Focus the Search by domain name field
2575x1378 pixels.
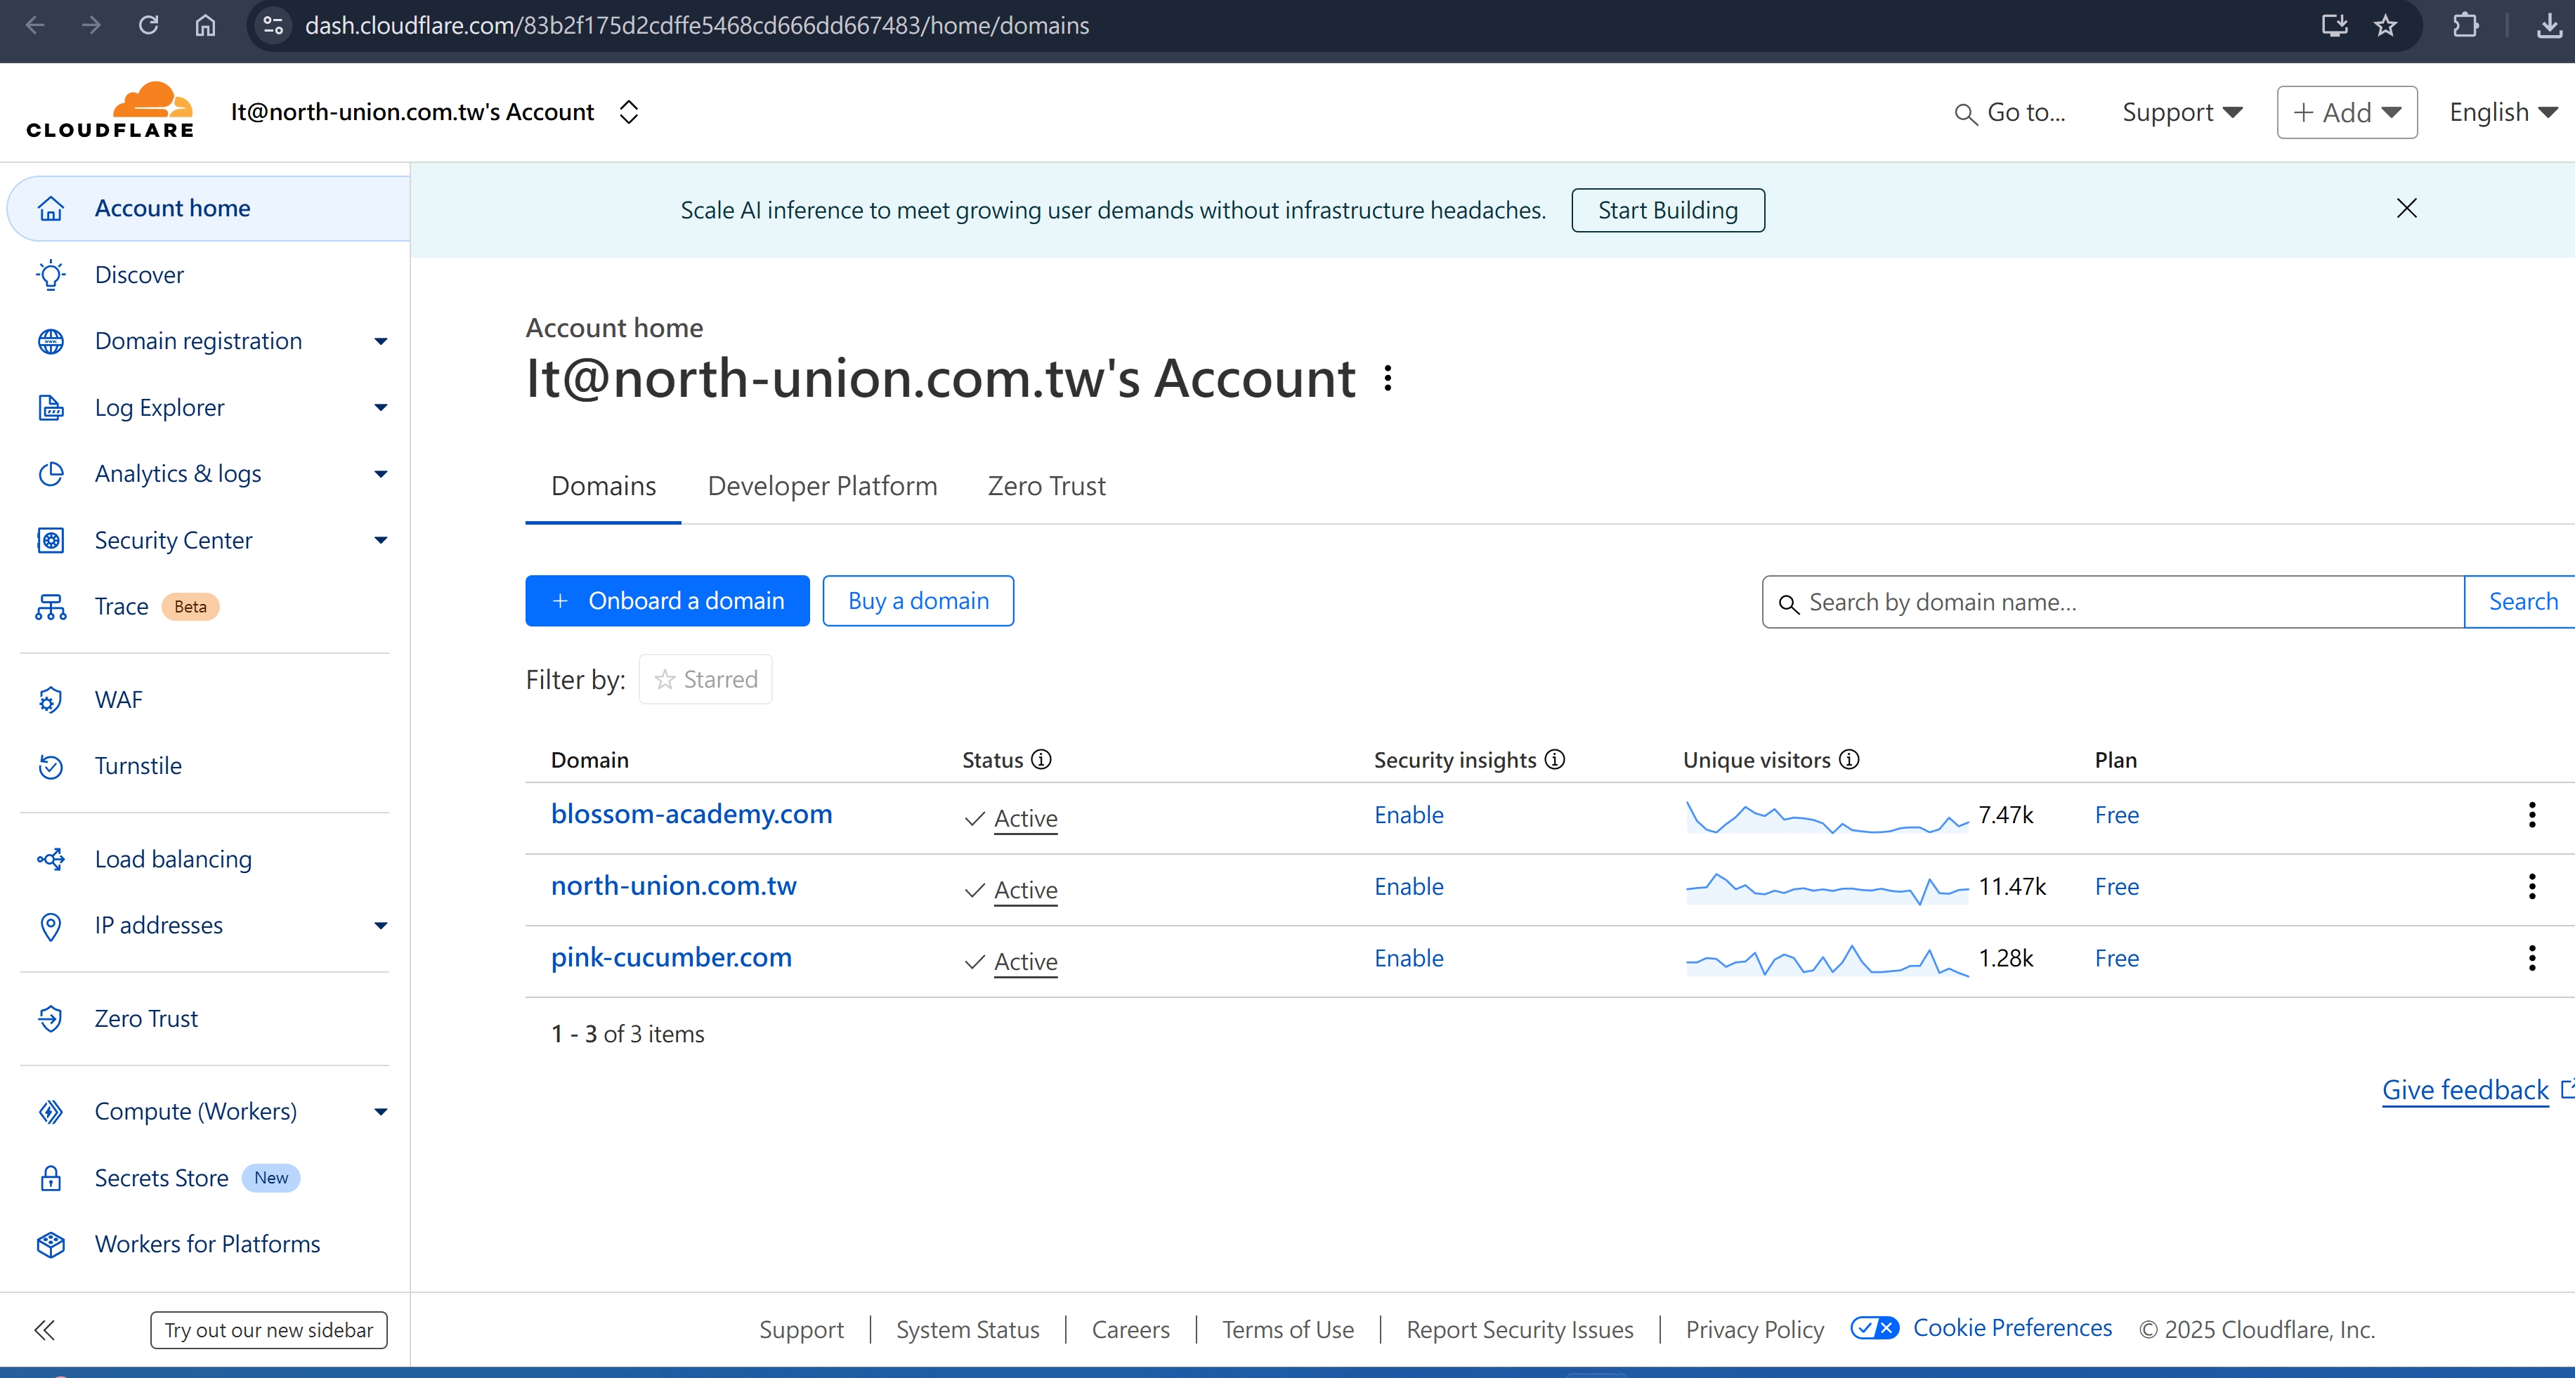pos(2113,602)
